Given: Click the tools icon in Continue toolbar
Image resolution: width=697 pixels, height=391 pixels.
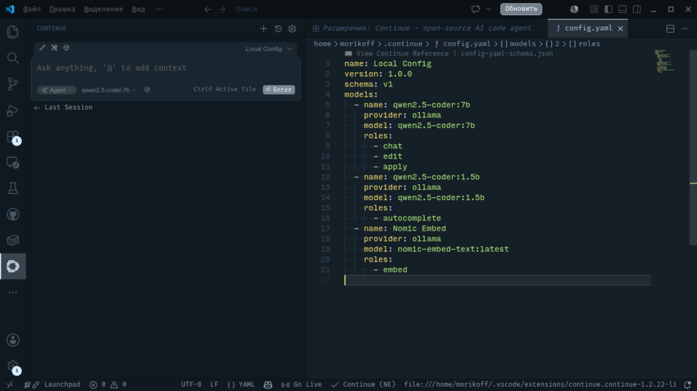Looking at the screenshot, I should click(54, 48).
